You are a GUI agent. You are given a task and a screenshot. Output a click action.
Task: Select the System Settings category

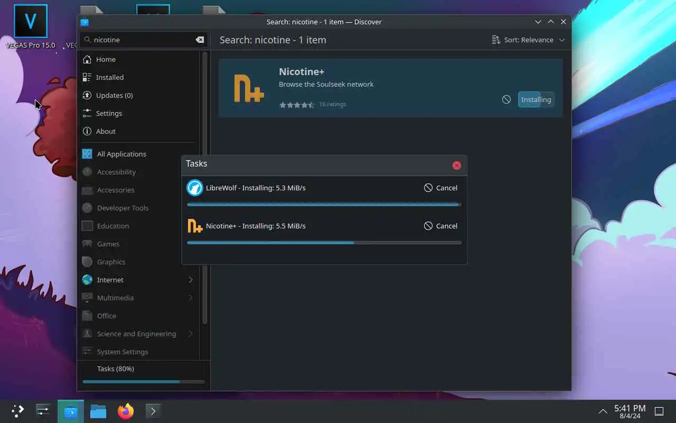pos(138,352)
